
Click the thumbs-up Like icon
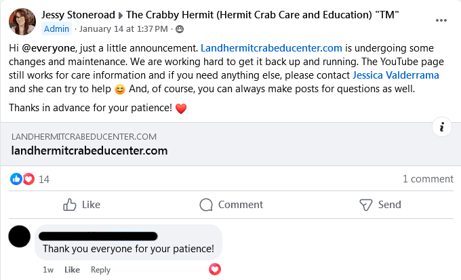tap(69, 205)
